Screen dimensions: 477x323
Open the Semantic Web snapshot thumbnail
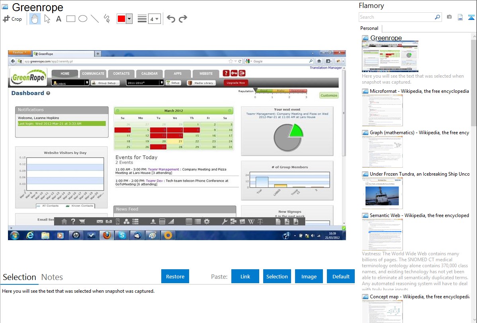(x=382, y=235)
